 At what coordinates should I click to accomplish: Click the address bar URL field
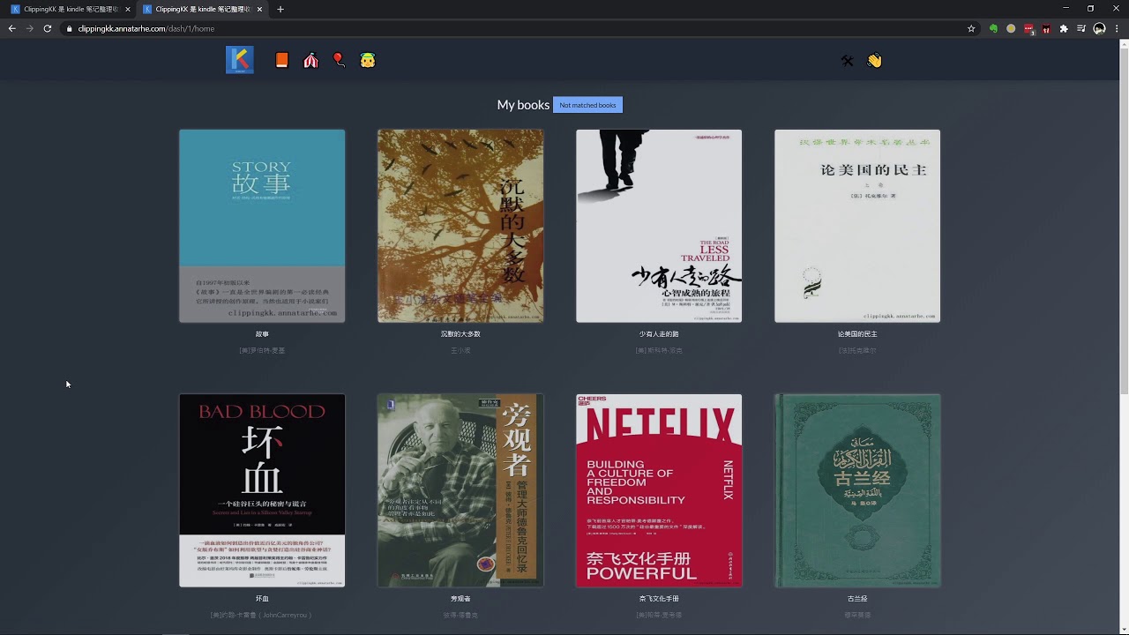click(520, 28)
